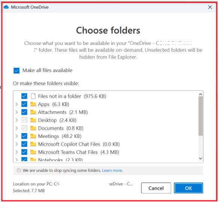Uncheck Microsoft Teams Chat Files checkbox
The height and width of the screenshot is (202, 219).
pos(24,152)
